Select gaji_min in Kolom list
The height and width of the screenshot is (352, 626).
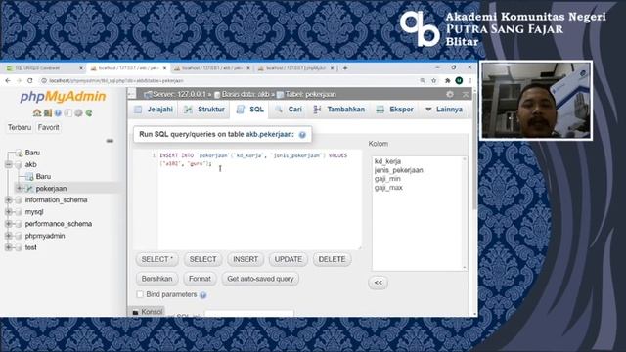coord(387,179)
